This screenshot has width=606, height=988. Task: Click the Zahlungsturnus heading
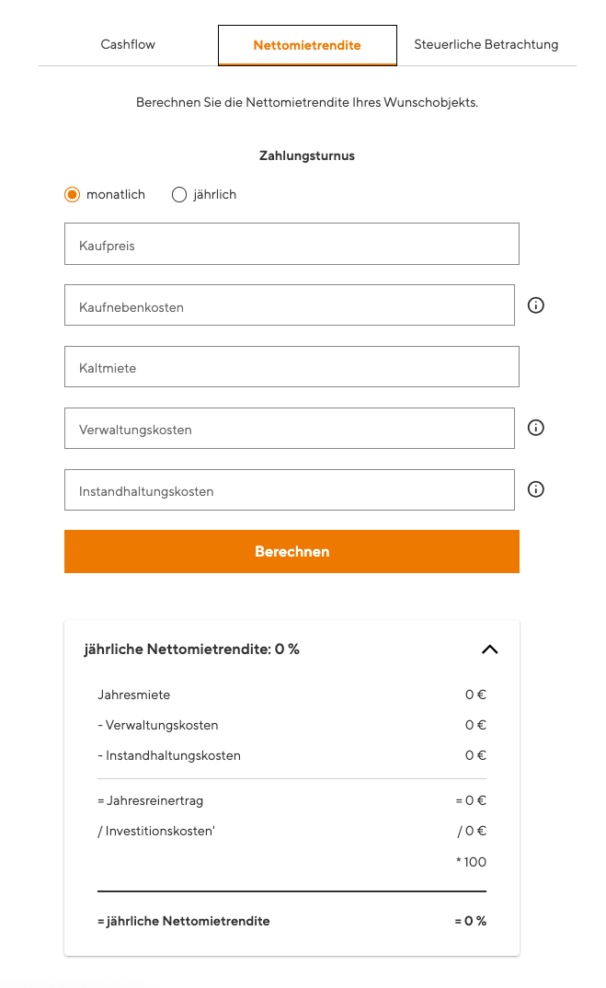(306, 156)
